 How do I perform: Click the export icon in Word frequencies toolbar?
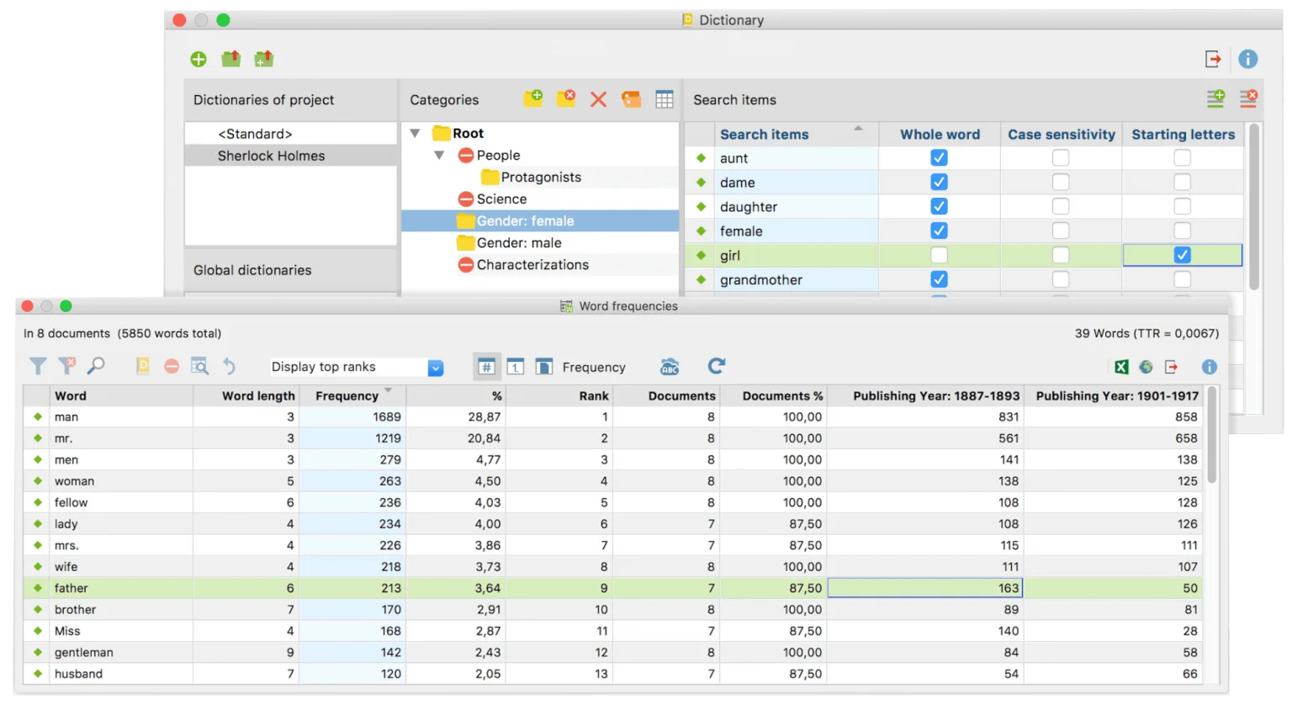point(1171,367)
